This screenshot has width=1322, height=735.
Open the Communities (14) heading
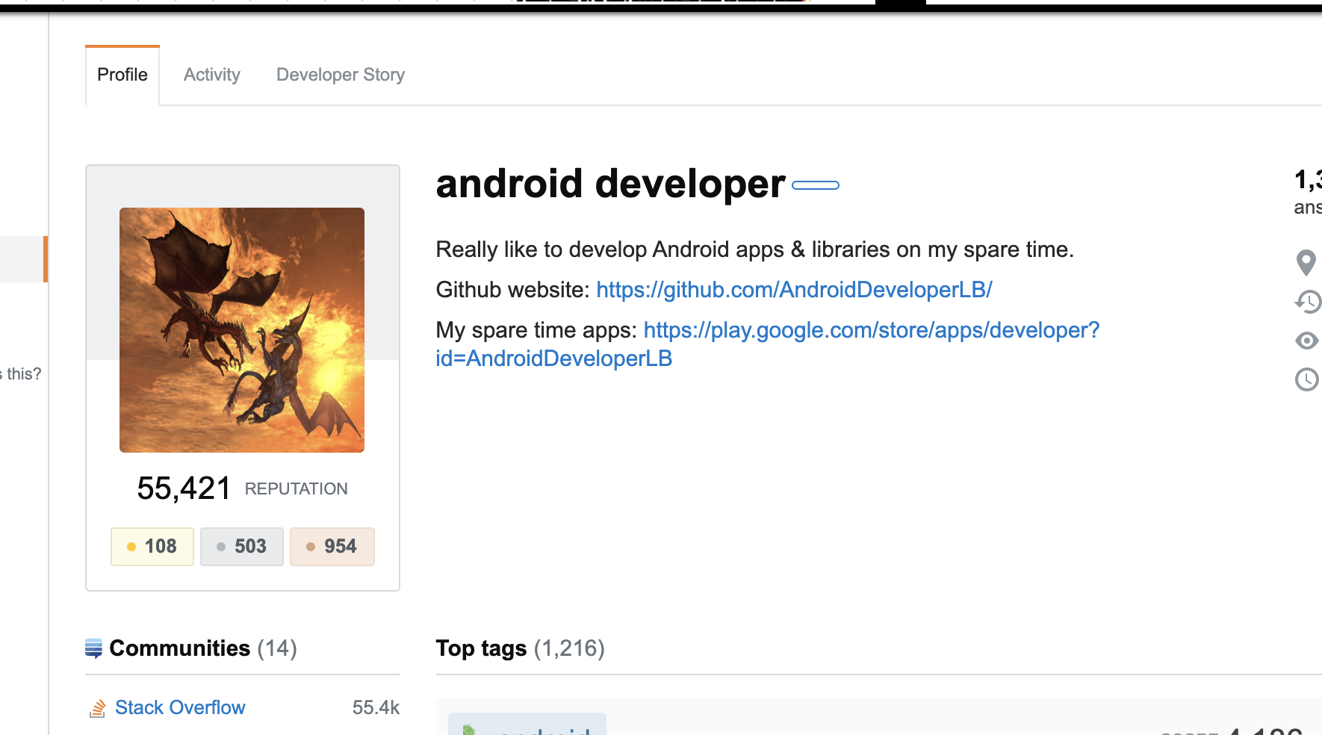click(x=203, y=648)
